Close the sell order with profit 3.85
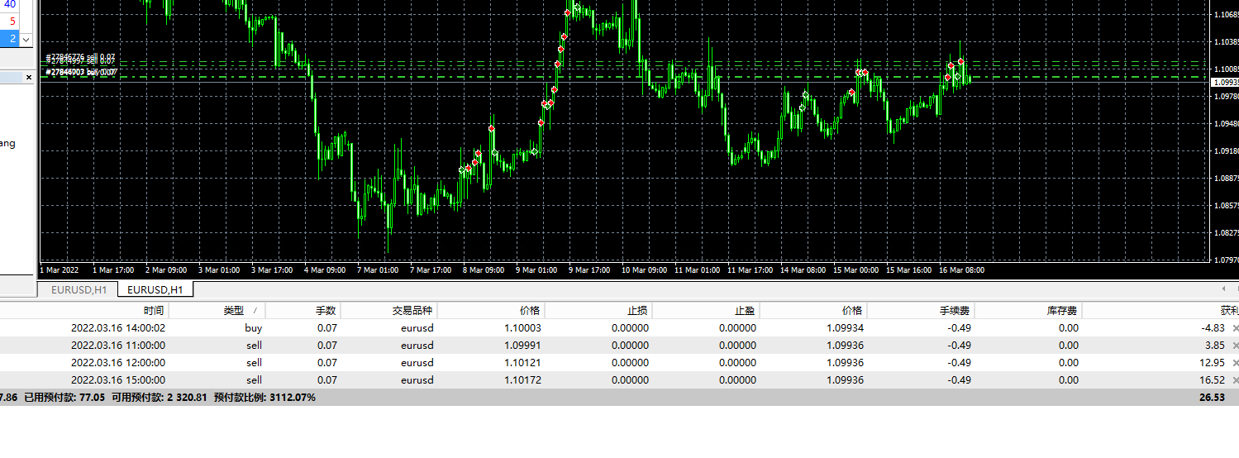The image size is (1239, 458). pos(1235,346)
